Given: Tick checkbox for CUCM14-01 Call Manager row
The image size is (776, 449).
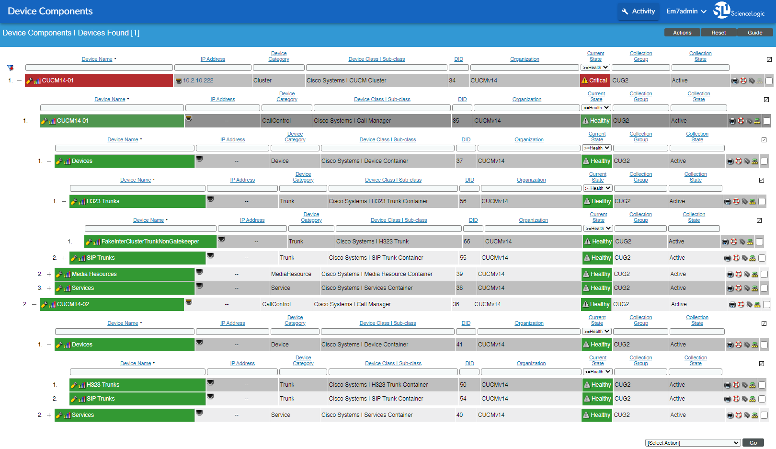Looking at the screenshot, I should click(x=766, y=121).
